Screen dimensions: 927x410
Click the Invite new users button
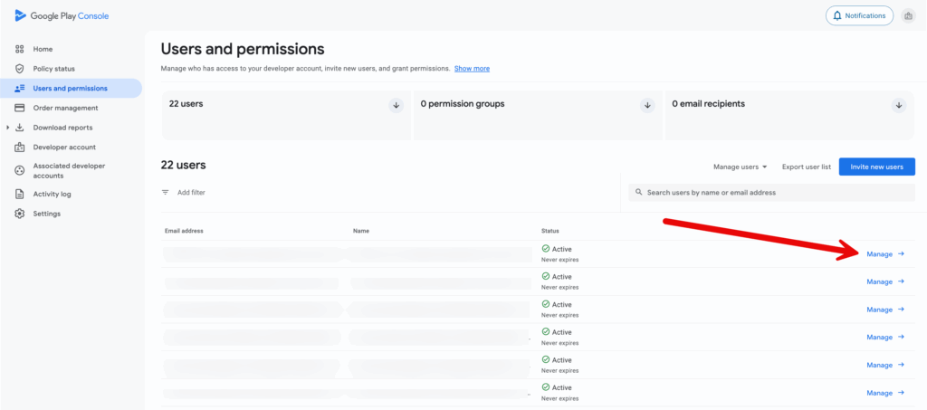pyautogui.click(x=876, y=167)
